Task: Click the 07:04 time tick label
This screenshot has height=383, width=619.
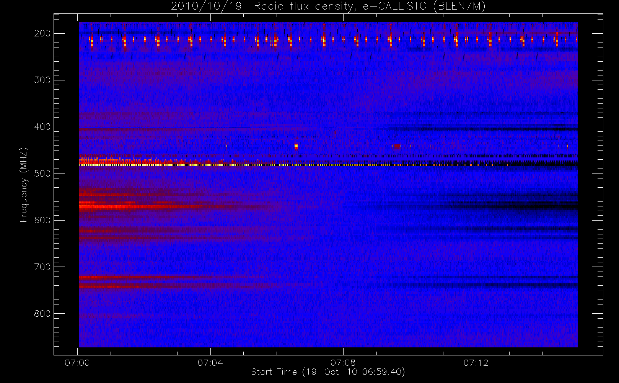Action: (x=210, y=363)
